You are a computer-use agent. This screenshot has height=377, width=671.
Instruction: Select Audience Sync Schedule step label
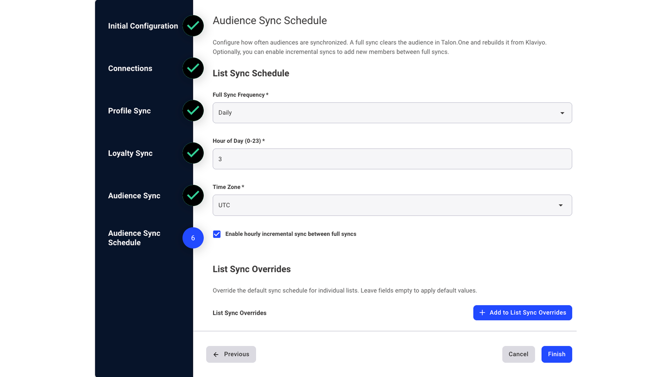coord(134,238)
